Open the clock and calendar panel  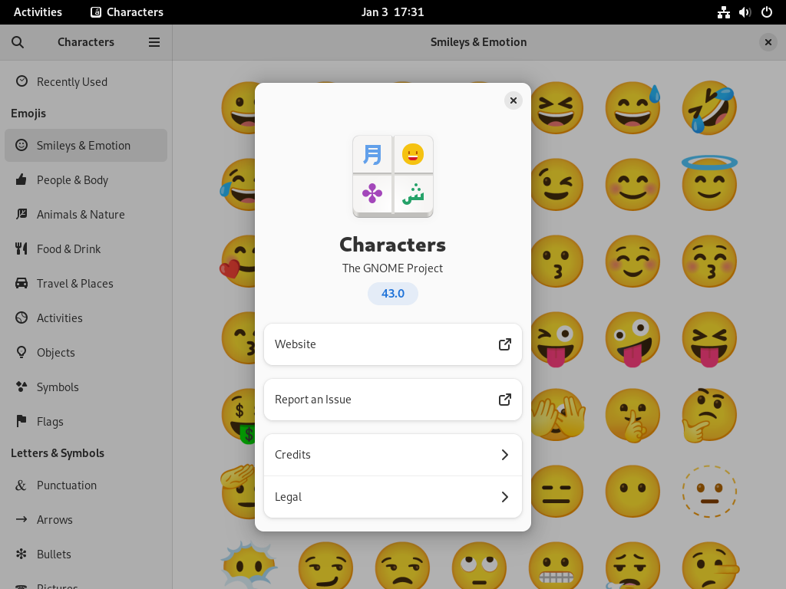[393, 12]
